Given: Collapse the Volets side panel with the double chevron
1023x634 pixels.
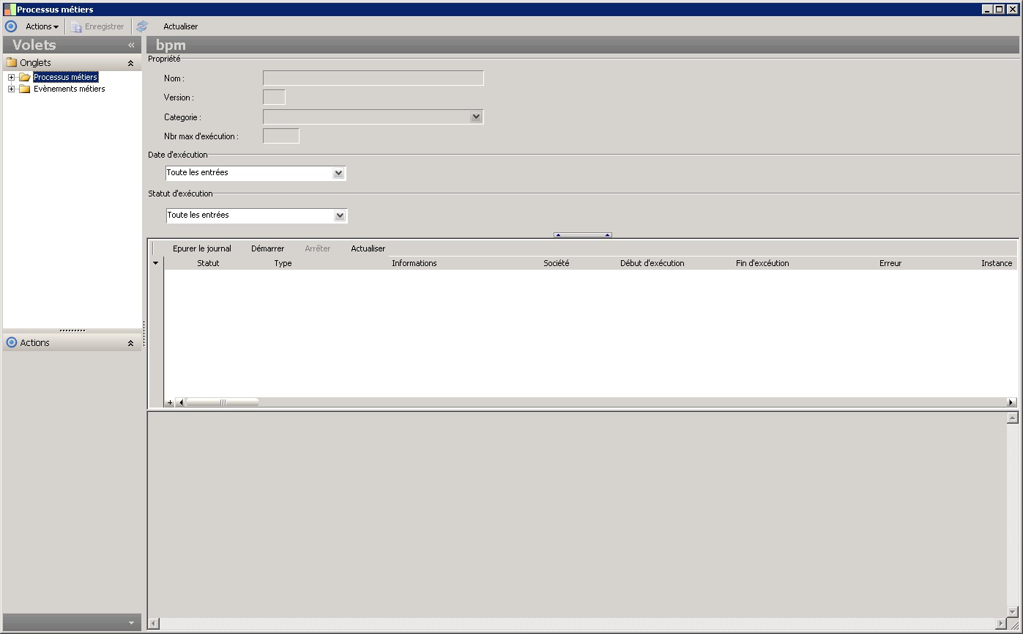Looking at the screenshot, I should coord(132,45).
